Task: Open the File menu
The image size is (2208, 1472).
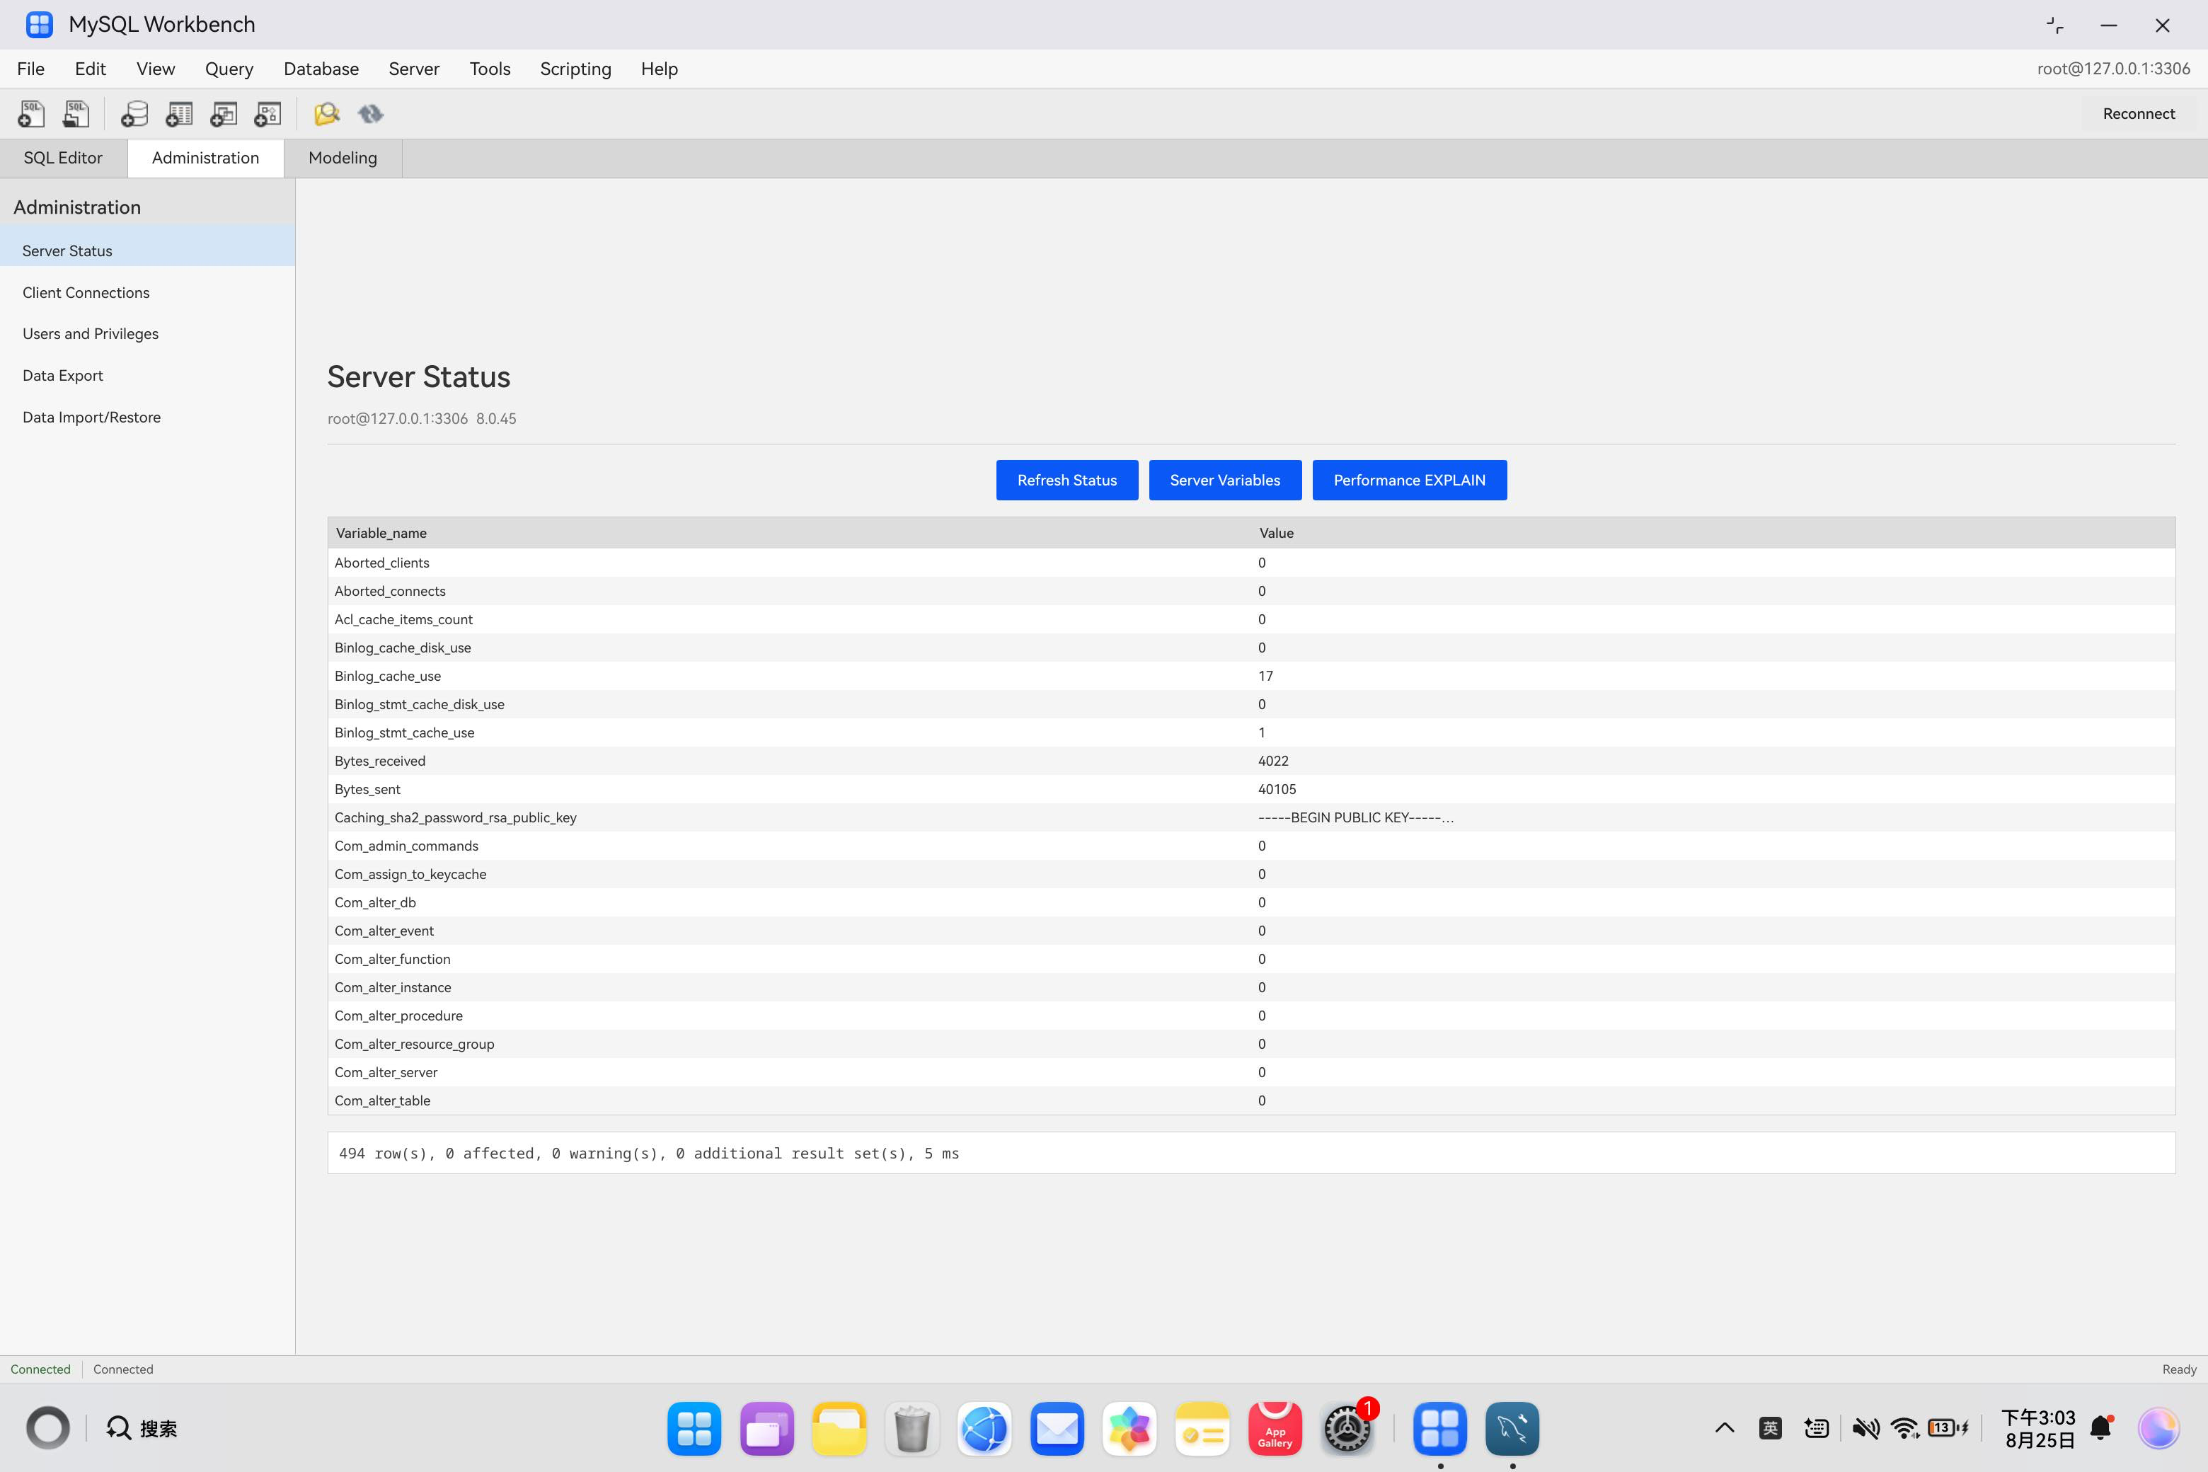Action: pyautogui.click(x=31, y=69)
